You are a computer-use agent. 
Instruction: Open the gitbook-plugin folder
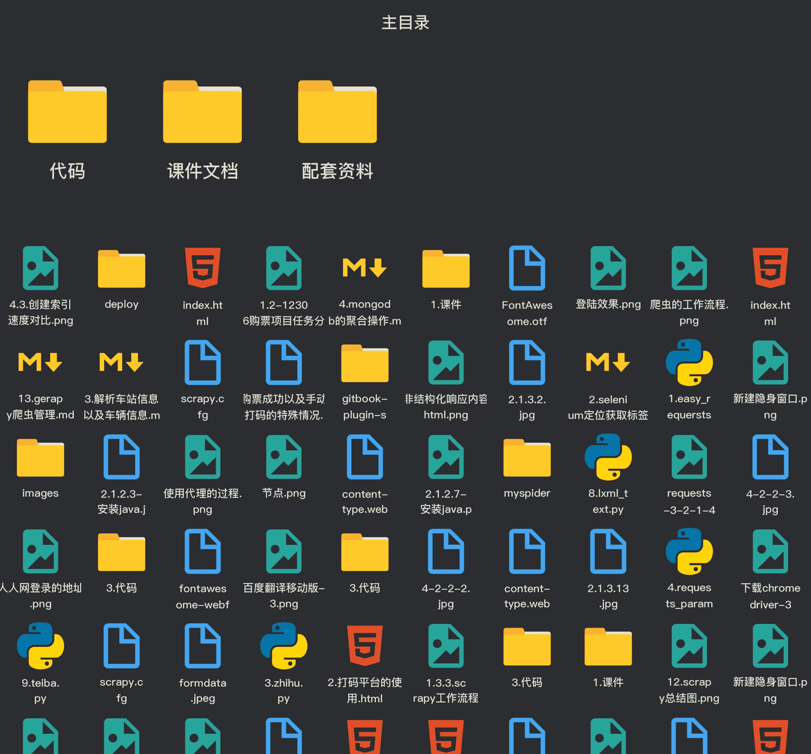pyautogui.click(x=365, y=363)
